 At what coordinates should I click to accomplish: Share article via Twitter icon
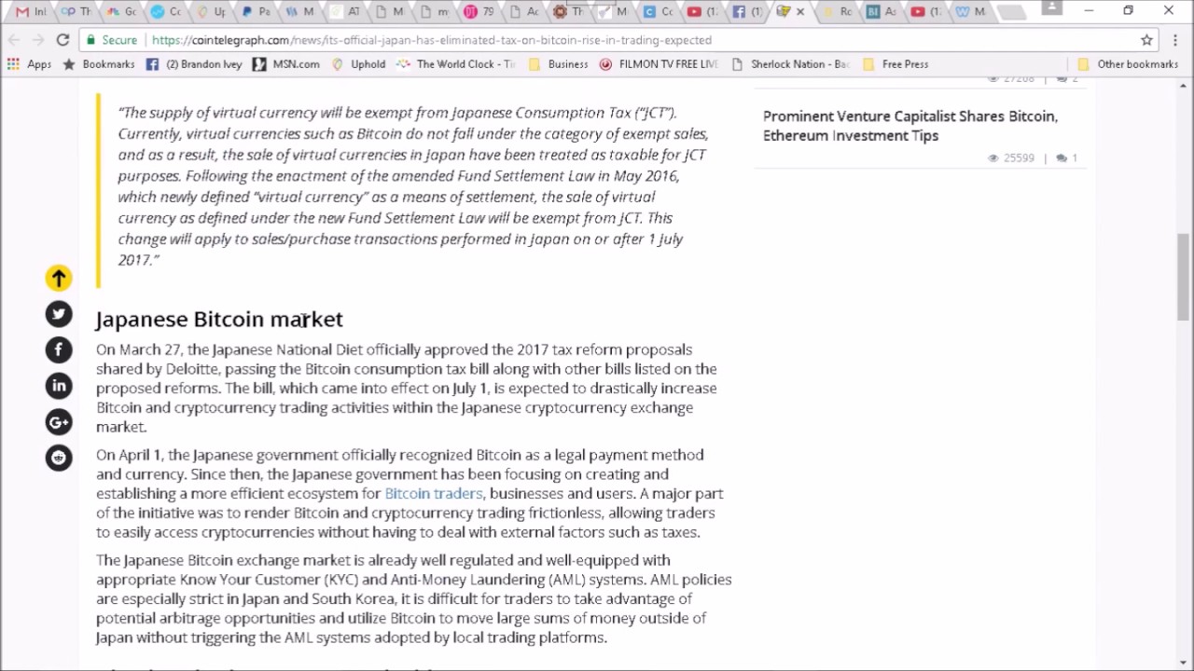[58, 314]
